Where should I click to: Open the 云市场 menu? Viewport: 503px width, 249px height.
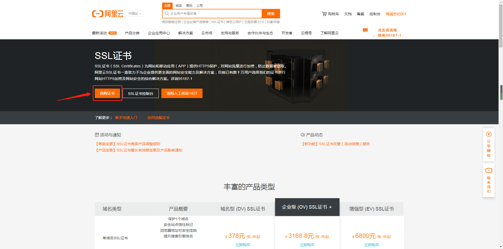[207, 33]
